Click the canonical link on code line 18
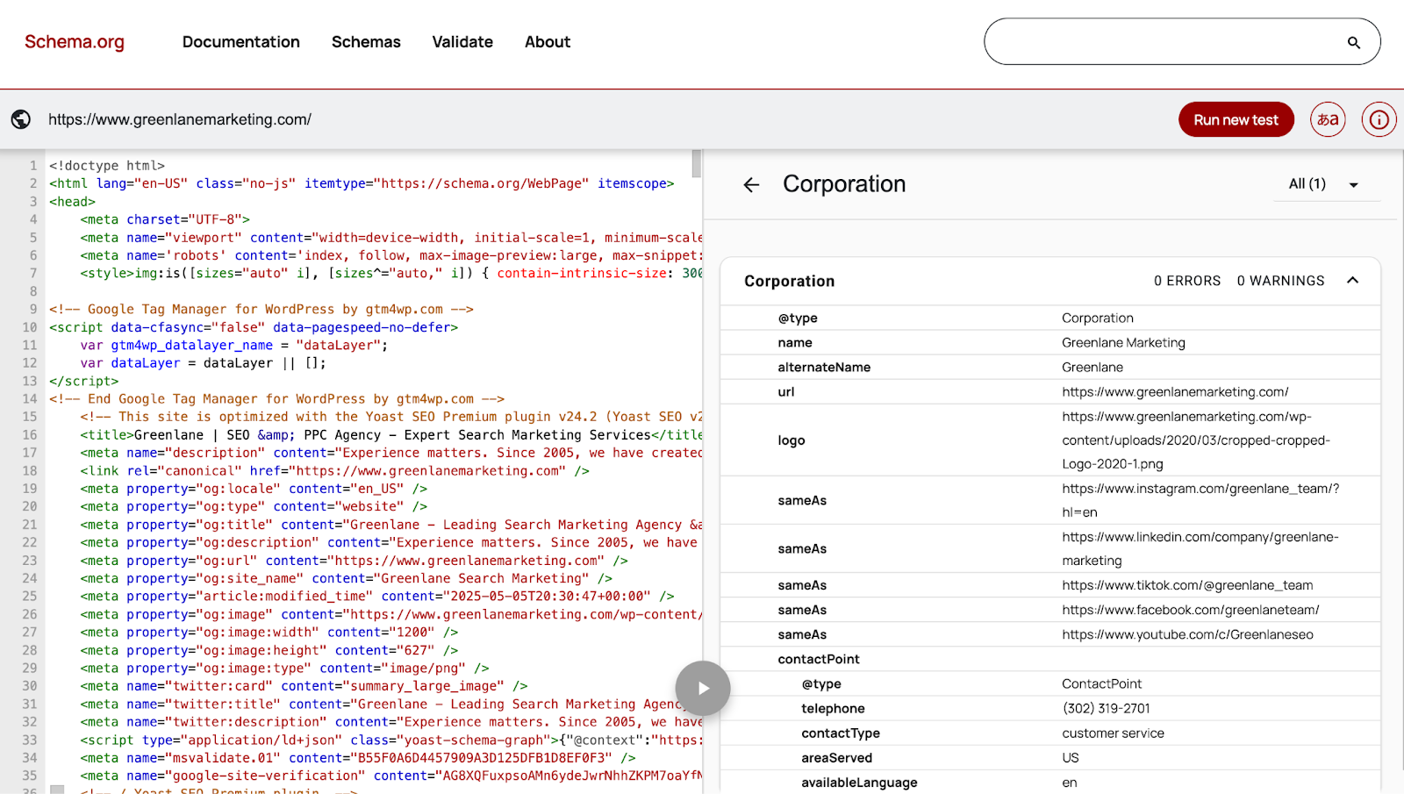This screenshot has width=1404, height=794. [334, 470]
